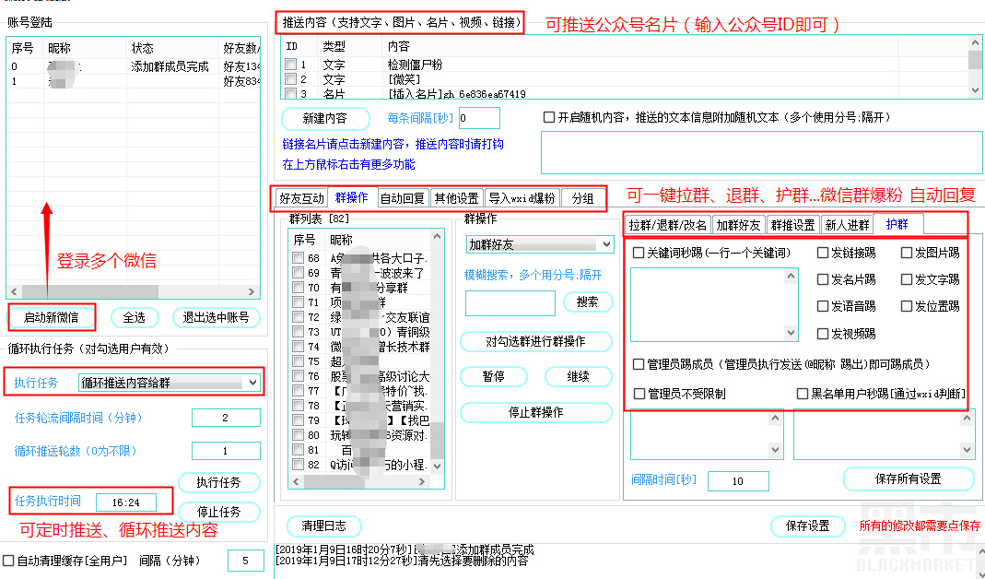
Task: Open the 群推设置 tab
Action: (792, 225)
